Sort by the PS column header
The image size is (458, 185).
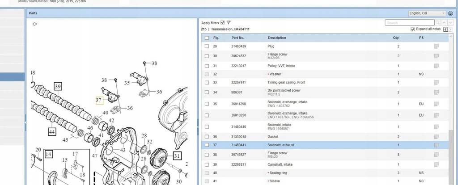421,38
